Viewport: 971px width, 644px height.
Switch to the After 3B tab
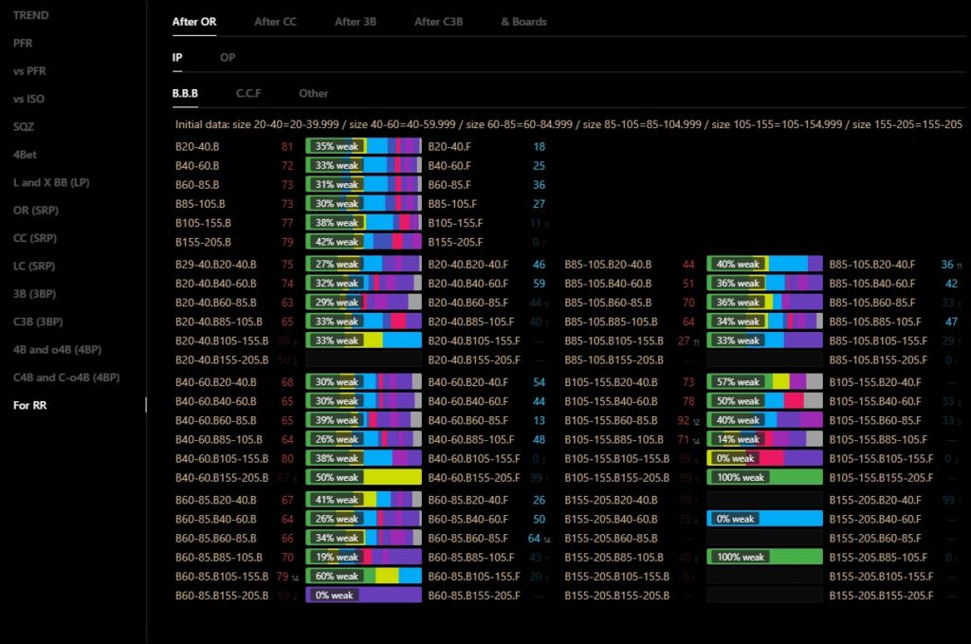tap(356, 22)
